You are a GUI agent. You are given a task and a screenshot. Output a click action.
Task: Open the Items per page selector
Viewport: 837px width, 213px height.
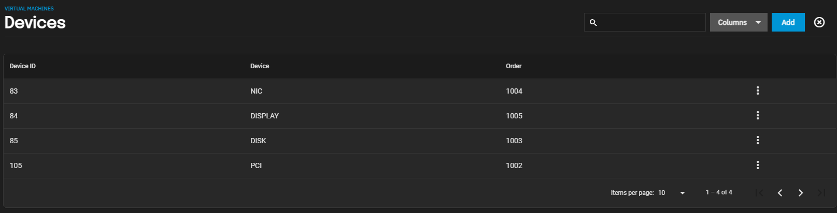click(x=672, y=193)
